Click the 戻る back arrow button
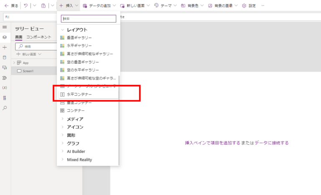Screen dimensions: 321x195 [x=11, y=6]
